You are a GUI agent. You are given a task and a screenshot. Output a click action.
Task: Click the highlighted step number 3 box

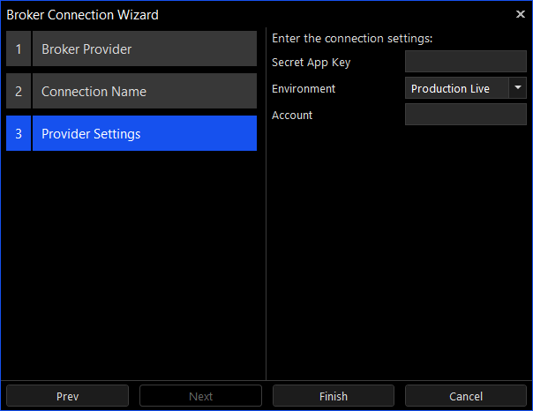pyautogui.click(x=19, y=133)
